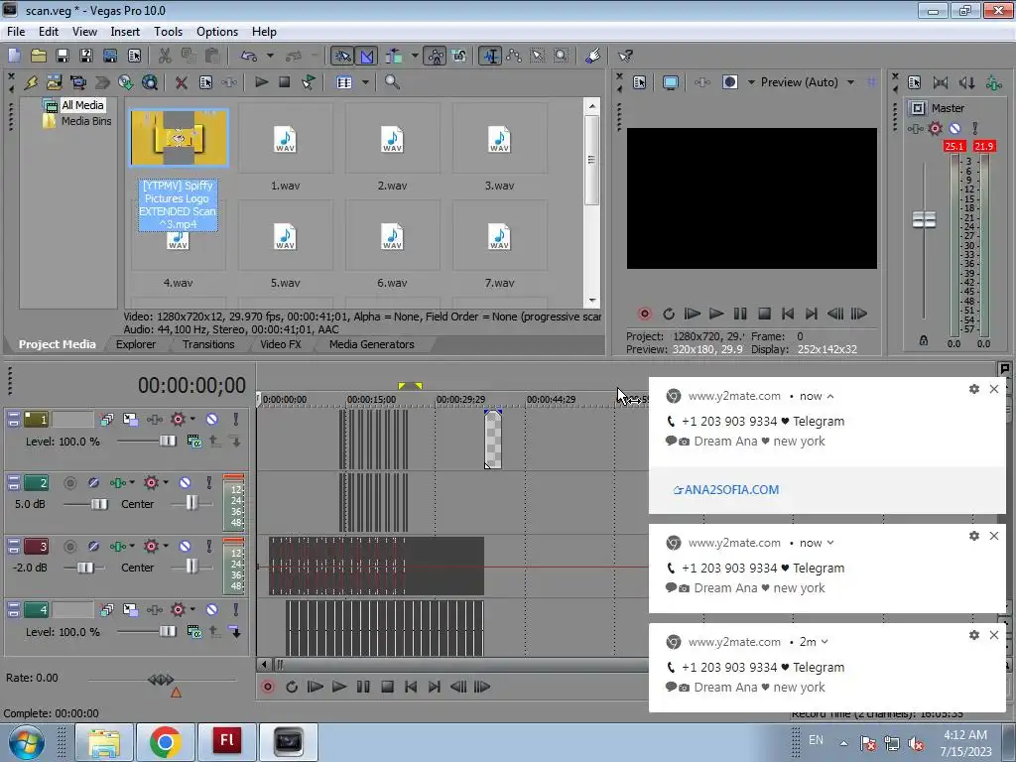1016x762 pixels.
Task: Click the Cut scissors icon in main toolbar
Action: click(165, 56)
